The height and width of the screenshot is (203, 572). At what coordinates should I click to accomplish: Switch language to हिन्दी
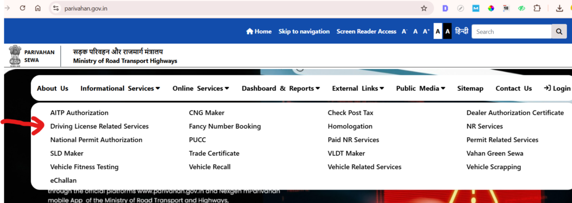pos(461,31)
